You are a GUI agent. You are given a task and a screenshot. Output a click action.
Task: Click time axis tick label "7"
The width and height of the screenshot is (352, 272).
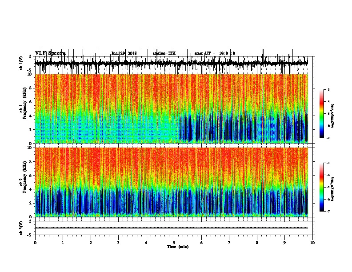point(229,243)
